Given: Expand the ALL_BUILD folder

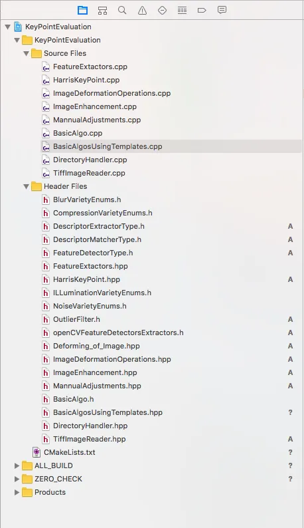Looking at the screenshot, I should tap(17, 465).
